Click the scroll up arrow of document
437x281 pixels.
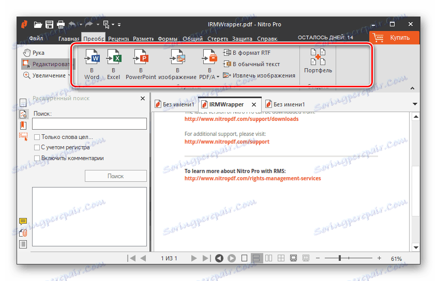click(x=416, y=117)
